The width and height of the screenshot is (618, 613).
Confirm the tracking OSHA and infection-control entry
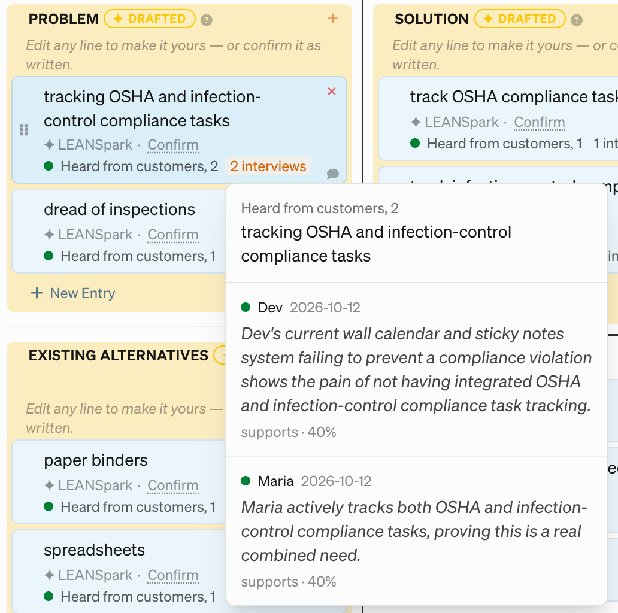173,145
